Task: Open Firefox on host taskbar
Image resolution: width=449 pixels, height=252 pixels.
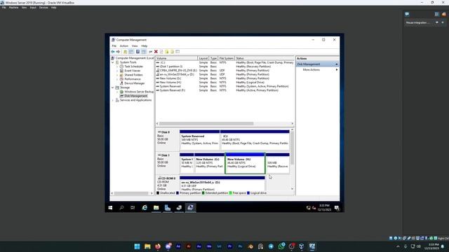Action: point(158,246)
